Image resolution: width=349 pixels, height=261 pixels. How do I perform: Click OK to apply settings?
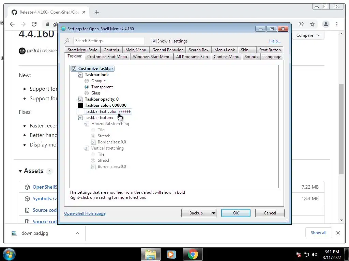236,213
